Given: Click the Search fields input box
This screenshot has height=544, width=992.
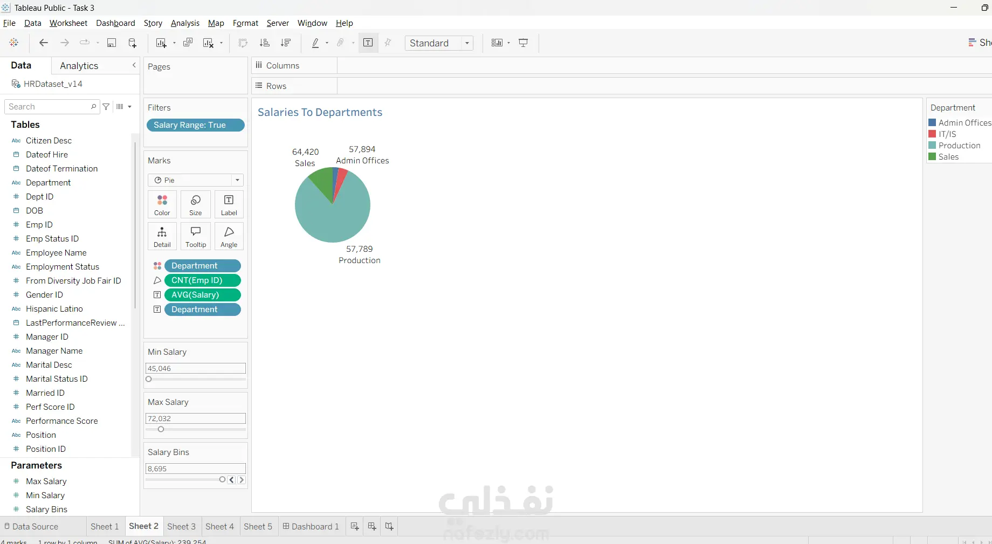Looking at the screenshot, I should tap(52, 107).
